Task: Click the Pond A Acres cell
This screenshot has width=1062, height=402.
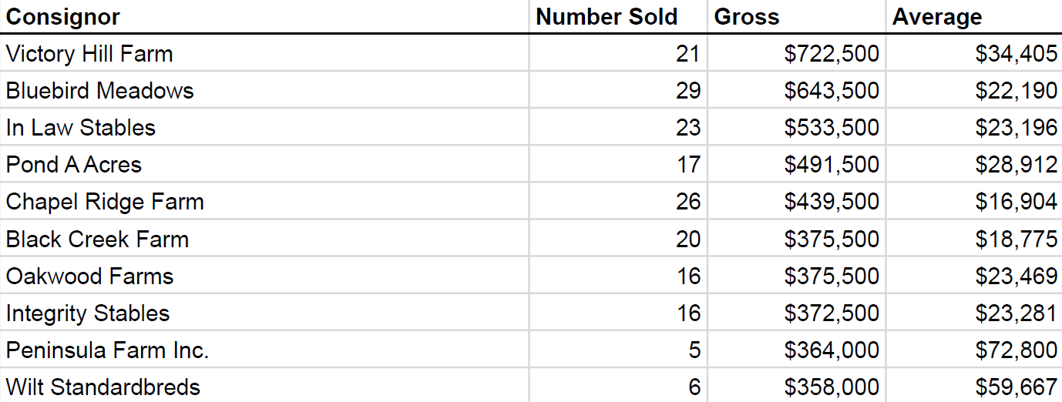Action: click(264, 164)
